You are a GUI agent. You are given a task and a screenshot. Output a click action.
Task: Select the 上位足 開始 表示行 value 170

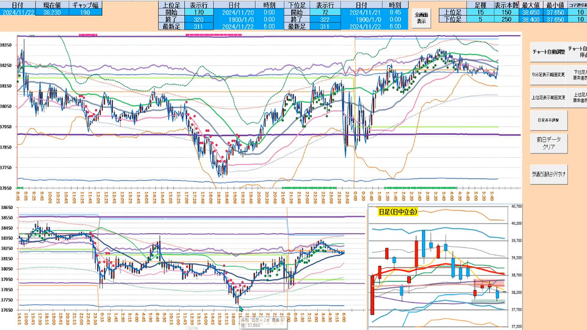tap(199, 12)
